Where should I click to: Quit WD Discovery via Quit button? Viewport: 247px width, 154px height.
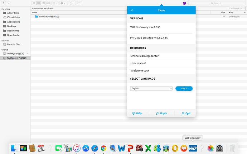(186, 113)
